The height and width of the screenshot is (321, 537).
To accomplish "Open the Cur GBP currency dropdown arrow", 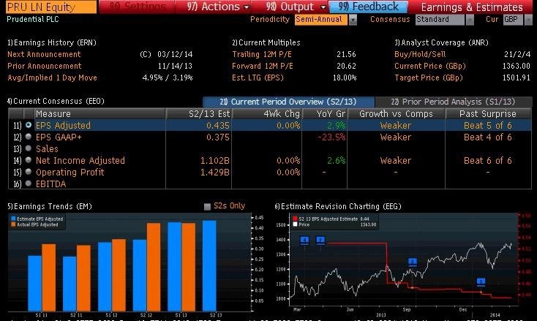I will click(x=528, y=20).
